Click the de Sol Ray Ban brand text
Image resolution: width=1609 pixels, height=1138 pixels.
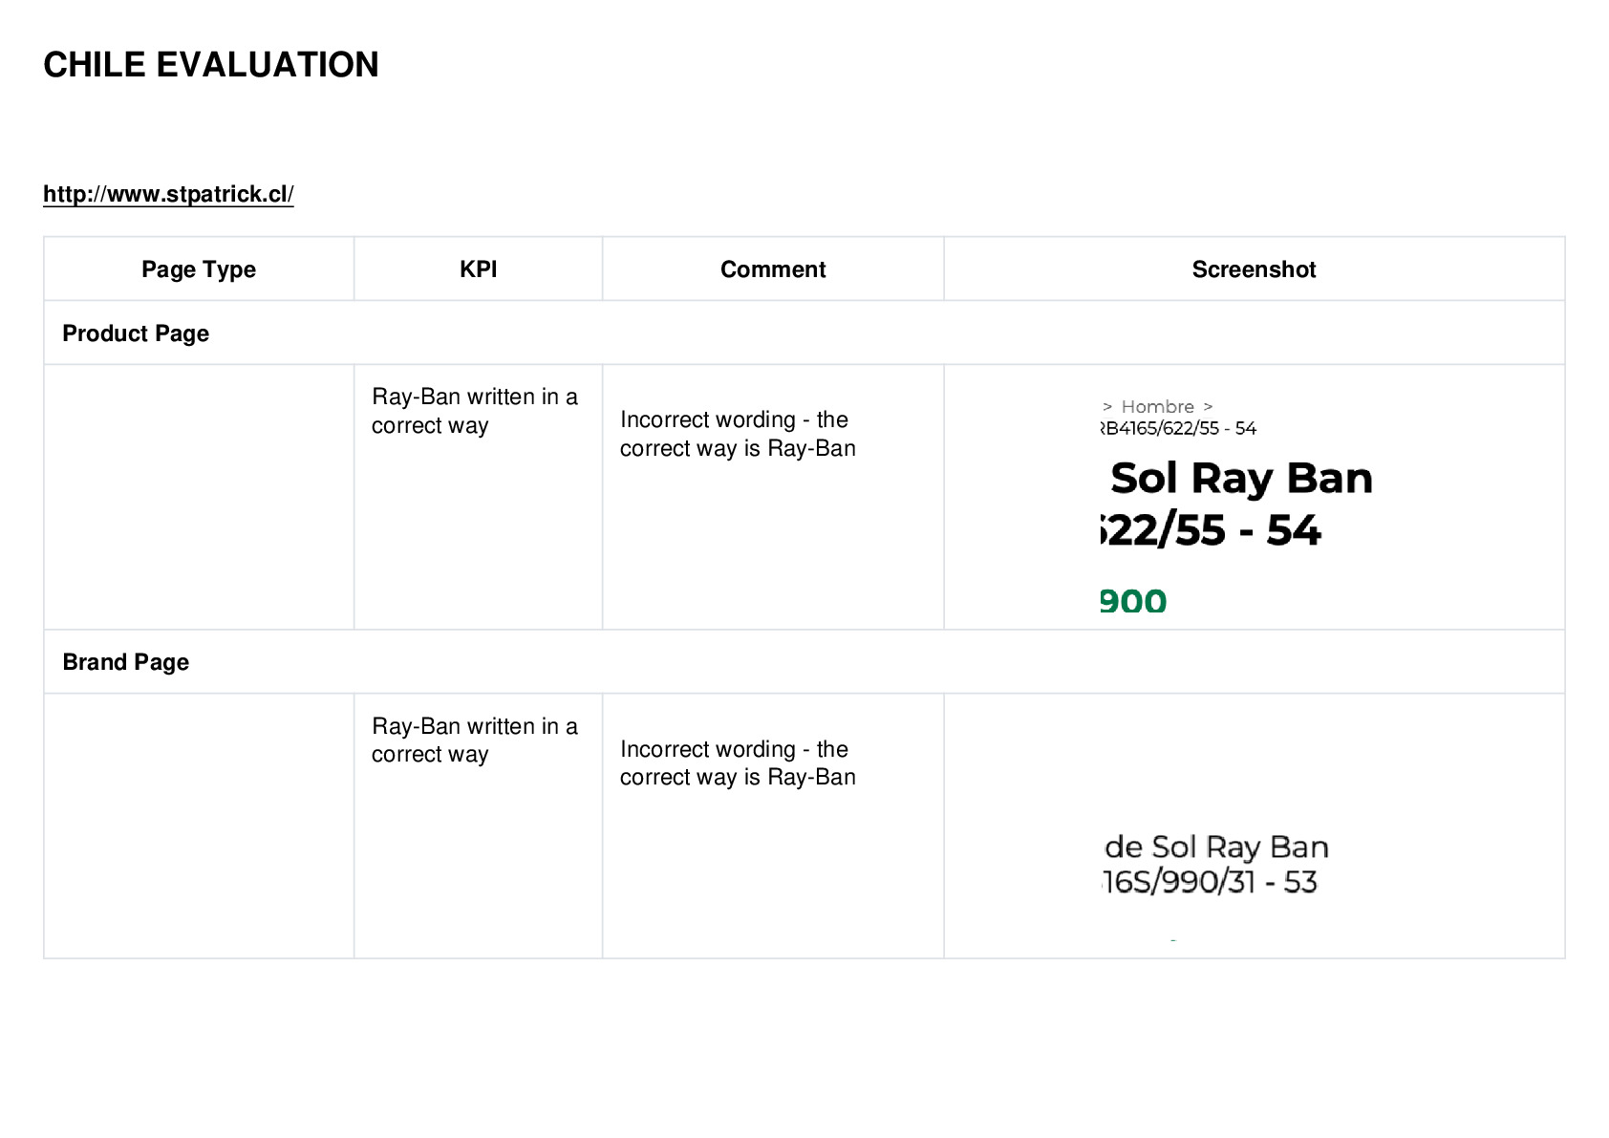click(1216, 847)
